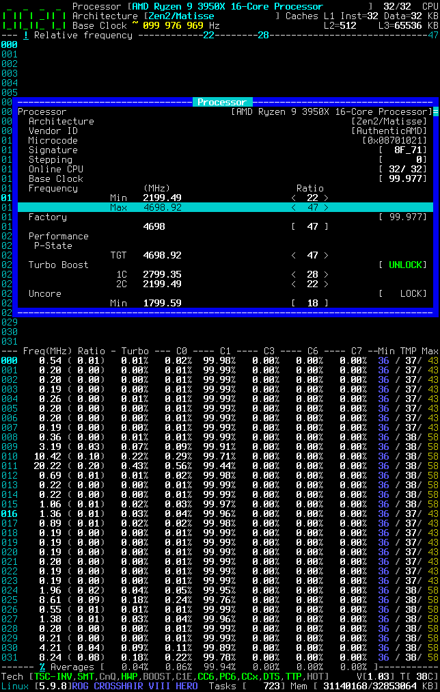This screenshot has width=440, height=692.
Task: Click the TMP column header
Action: tap(409, 351)
